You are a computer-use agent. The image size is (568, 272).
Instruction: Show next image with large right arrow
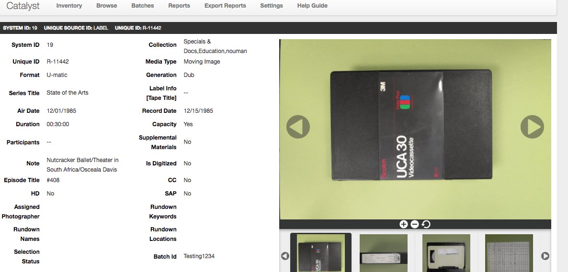(532, 127)
